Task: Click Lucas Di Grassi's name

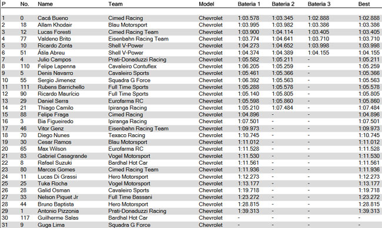Action: click(57, 176)
